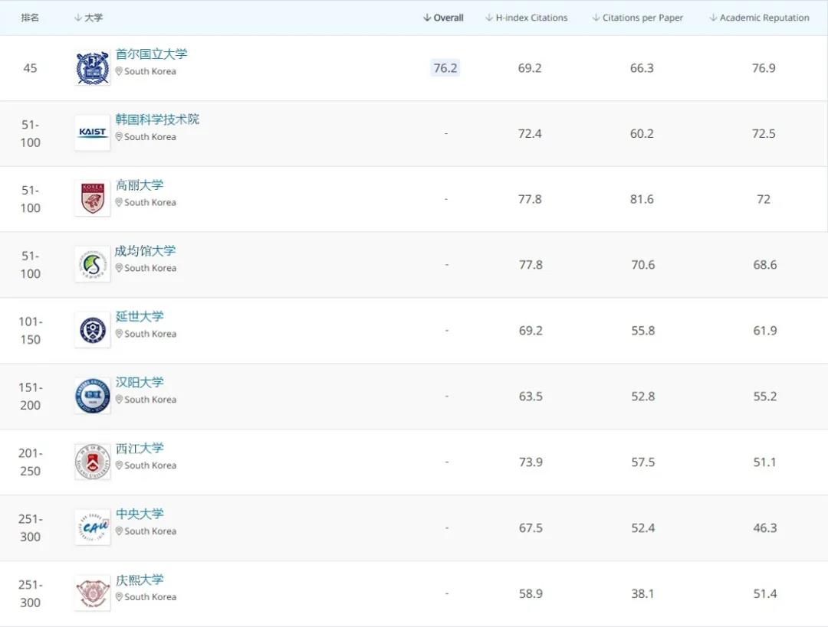Open the 延世大学 link
This screenshot has width=828, height=627.
[x=140, y=317]
